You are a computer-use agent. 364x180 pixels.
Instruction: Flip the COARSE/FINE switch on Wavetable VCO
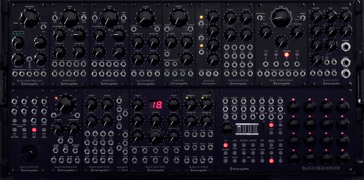tap(43, 27)
